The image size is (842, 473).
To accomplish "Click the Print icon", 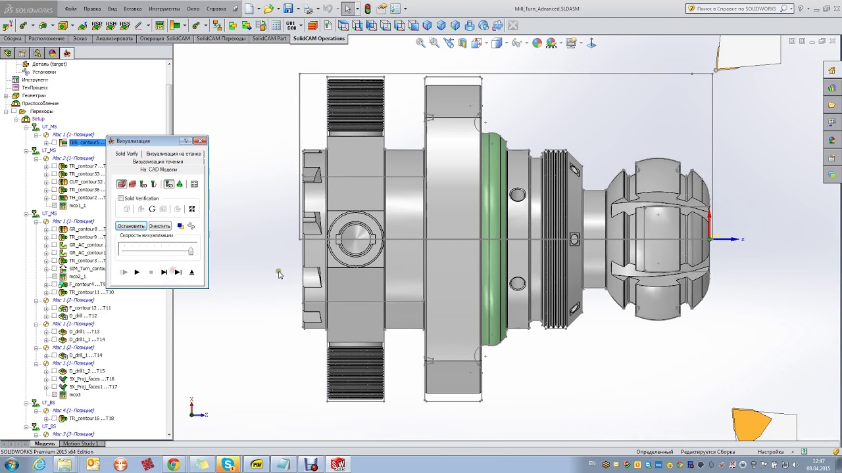I will (x=308, y=9).
